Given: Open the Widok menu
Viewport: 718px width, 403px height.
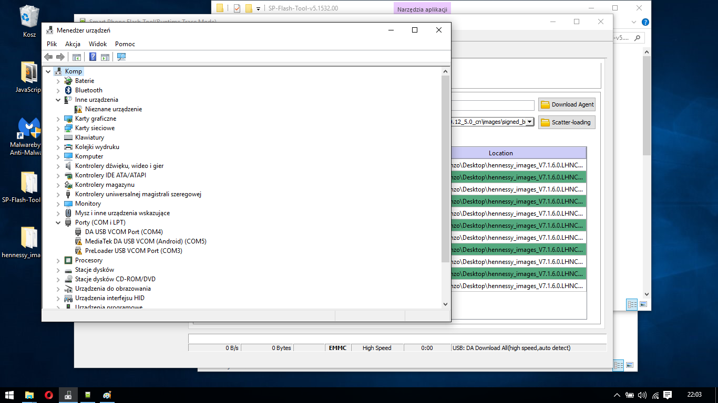Looking at the screenshot, I should pyautogui.click(x=98, y=44).
